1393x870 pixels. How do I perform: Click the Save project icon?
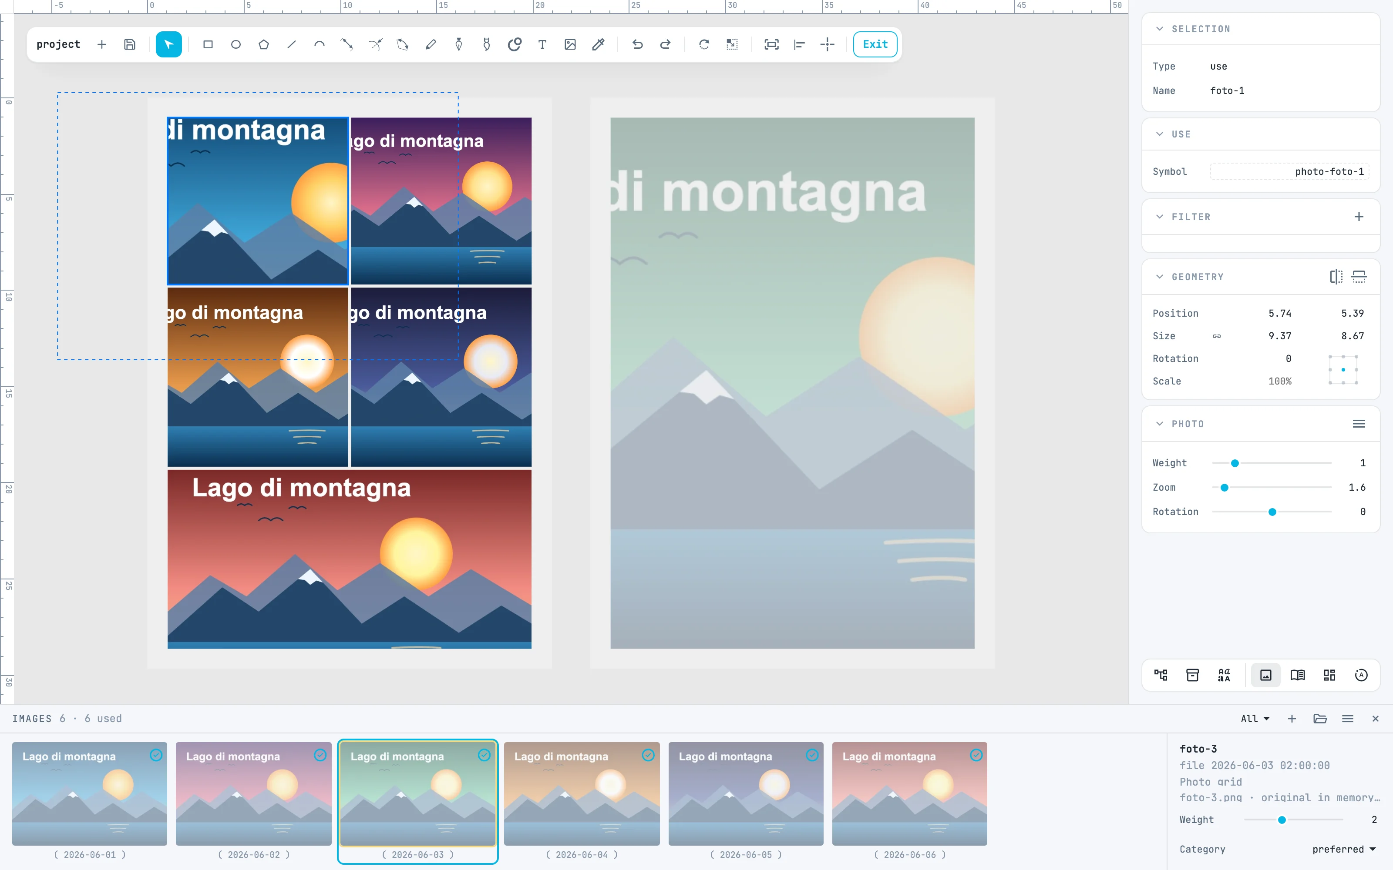pyautogui.click(x=130, y=44)
